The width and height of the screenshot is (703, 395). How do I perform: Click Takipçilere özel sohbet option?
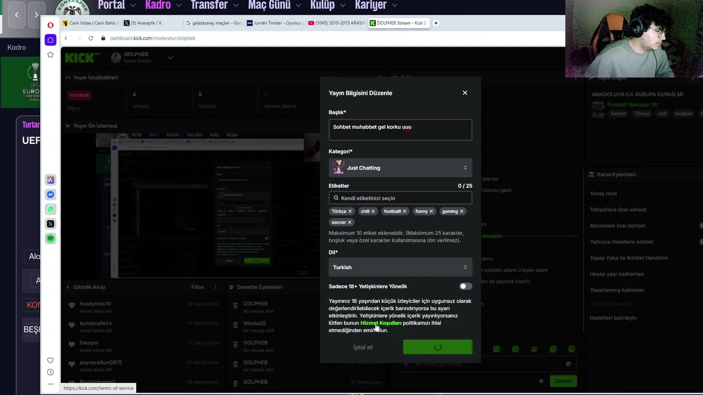tap(618, 210)
